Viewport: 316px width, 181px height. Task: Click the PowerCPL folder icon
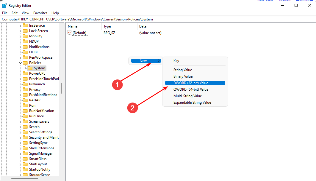[x=25, y=73]
